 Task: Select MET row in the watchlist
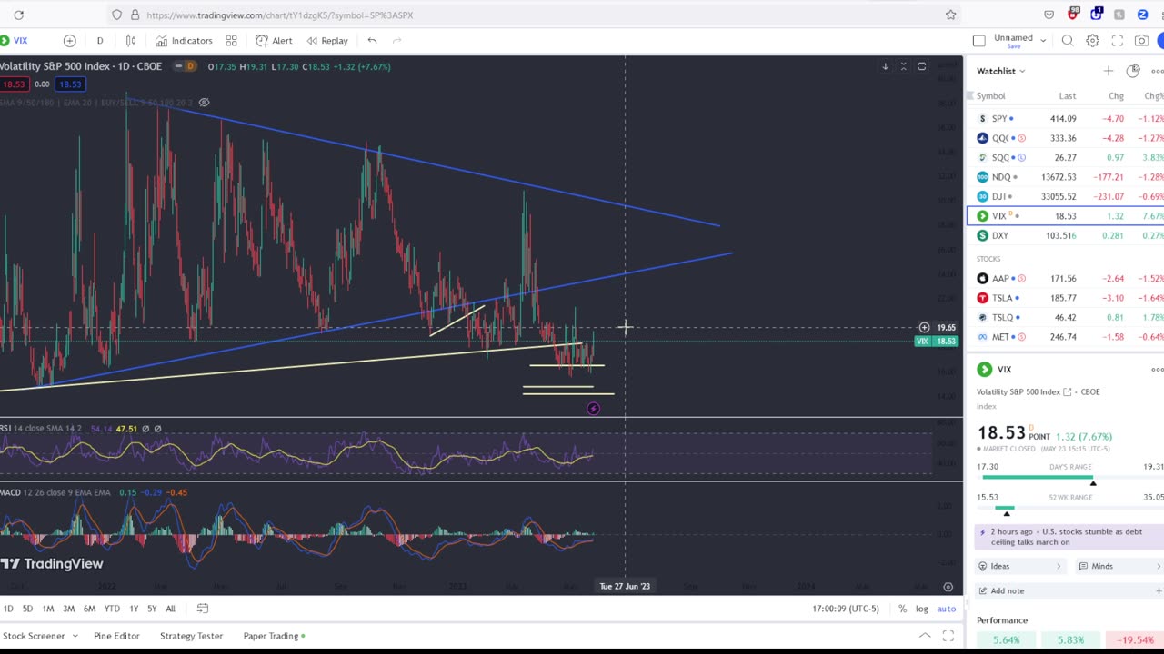coord(1065,337)
